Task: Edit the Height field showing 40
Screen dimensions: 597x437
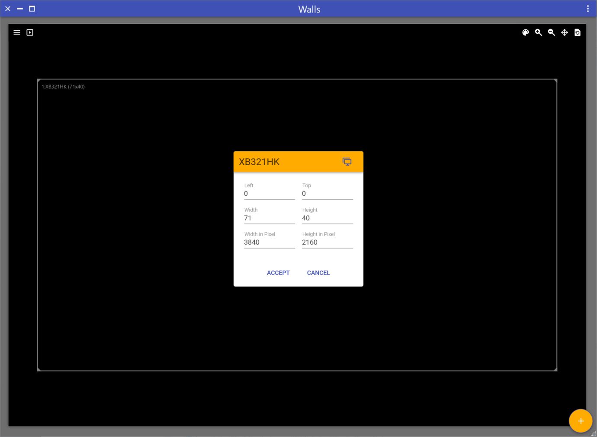Action: click(x=327, y=218)
